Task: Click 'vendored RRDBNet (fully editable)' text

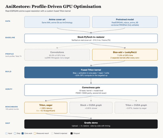Action: point(125,25)
